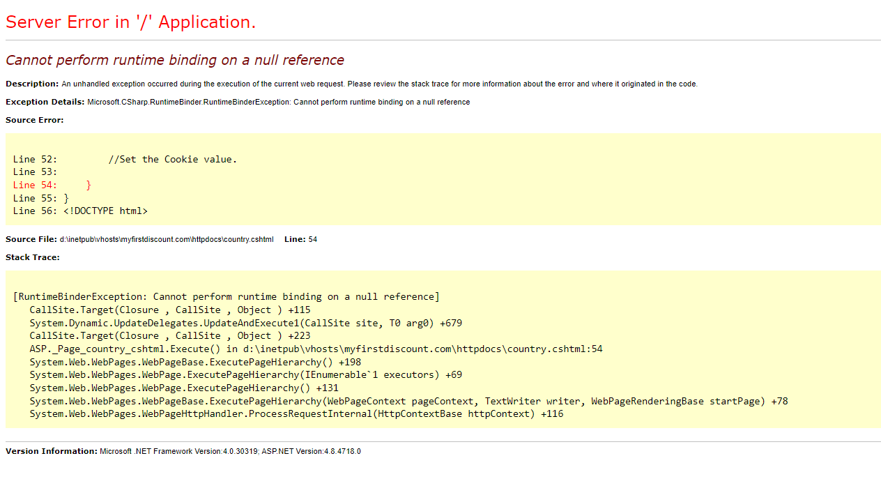
Task: Click the 'Source Error:' label
Action: pyautogui.click(x=34, y=120)
